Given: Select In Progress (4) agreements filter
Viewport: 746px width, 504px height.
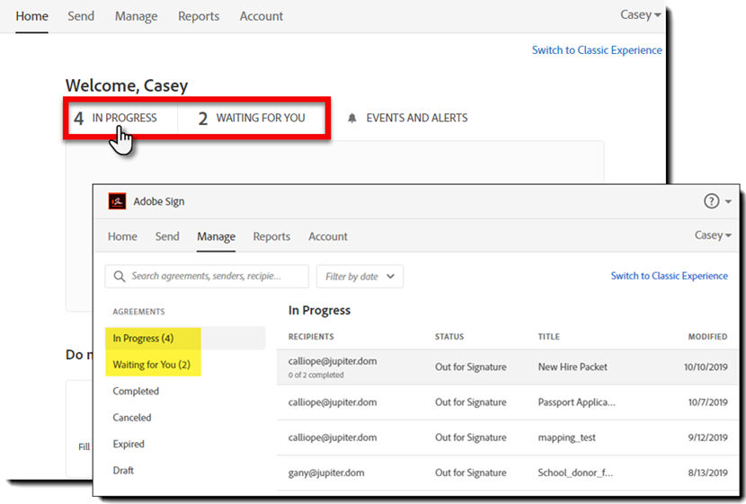Looking at the screenshot, I should [x=185, y=338].
